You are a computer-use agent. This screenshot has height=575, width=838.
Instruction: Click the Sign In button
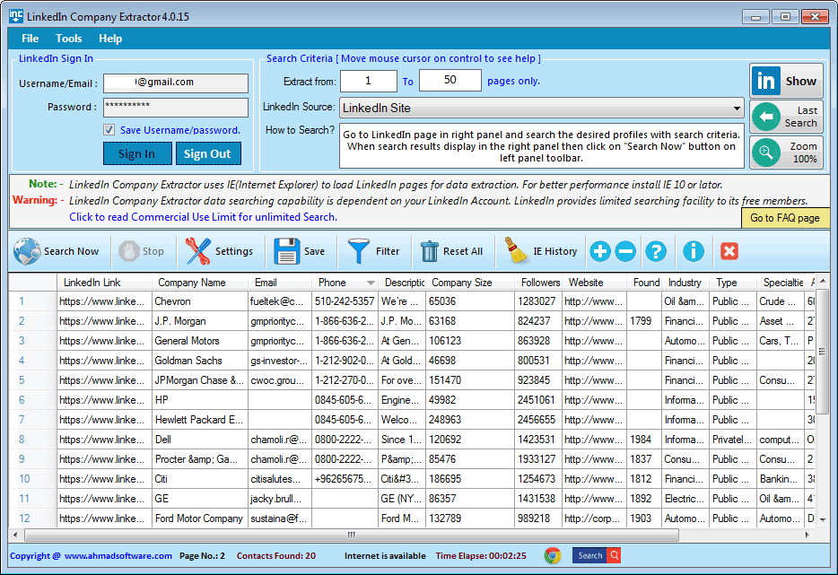(x=136, y=152)
